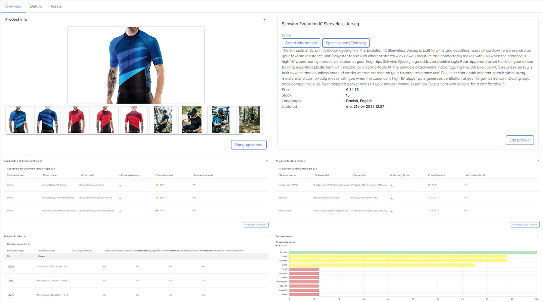Switch to the Overview tab
The width and height of the screenshot is (543, 302).
pyautogui.click(x=14, y=6)
